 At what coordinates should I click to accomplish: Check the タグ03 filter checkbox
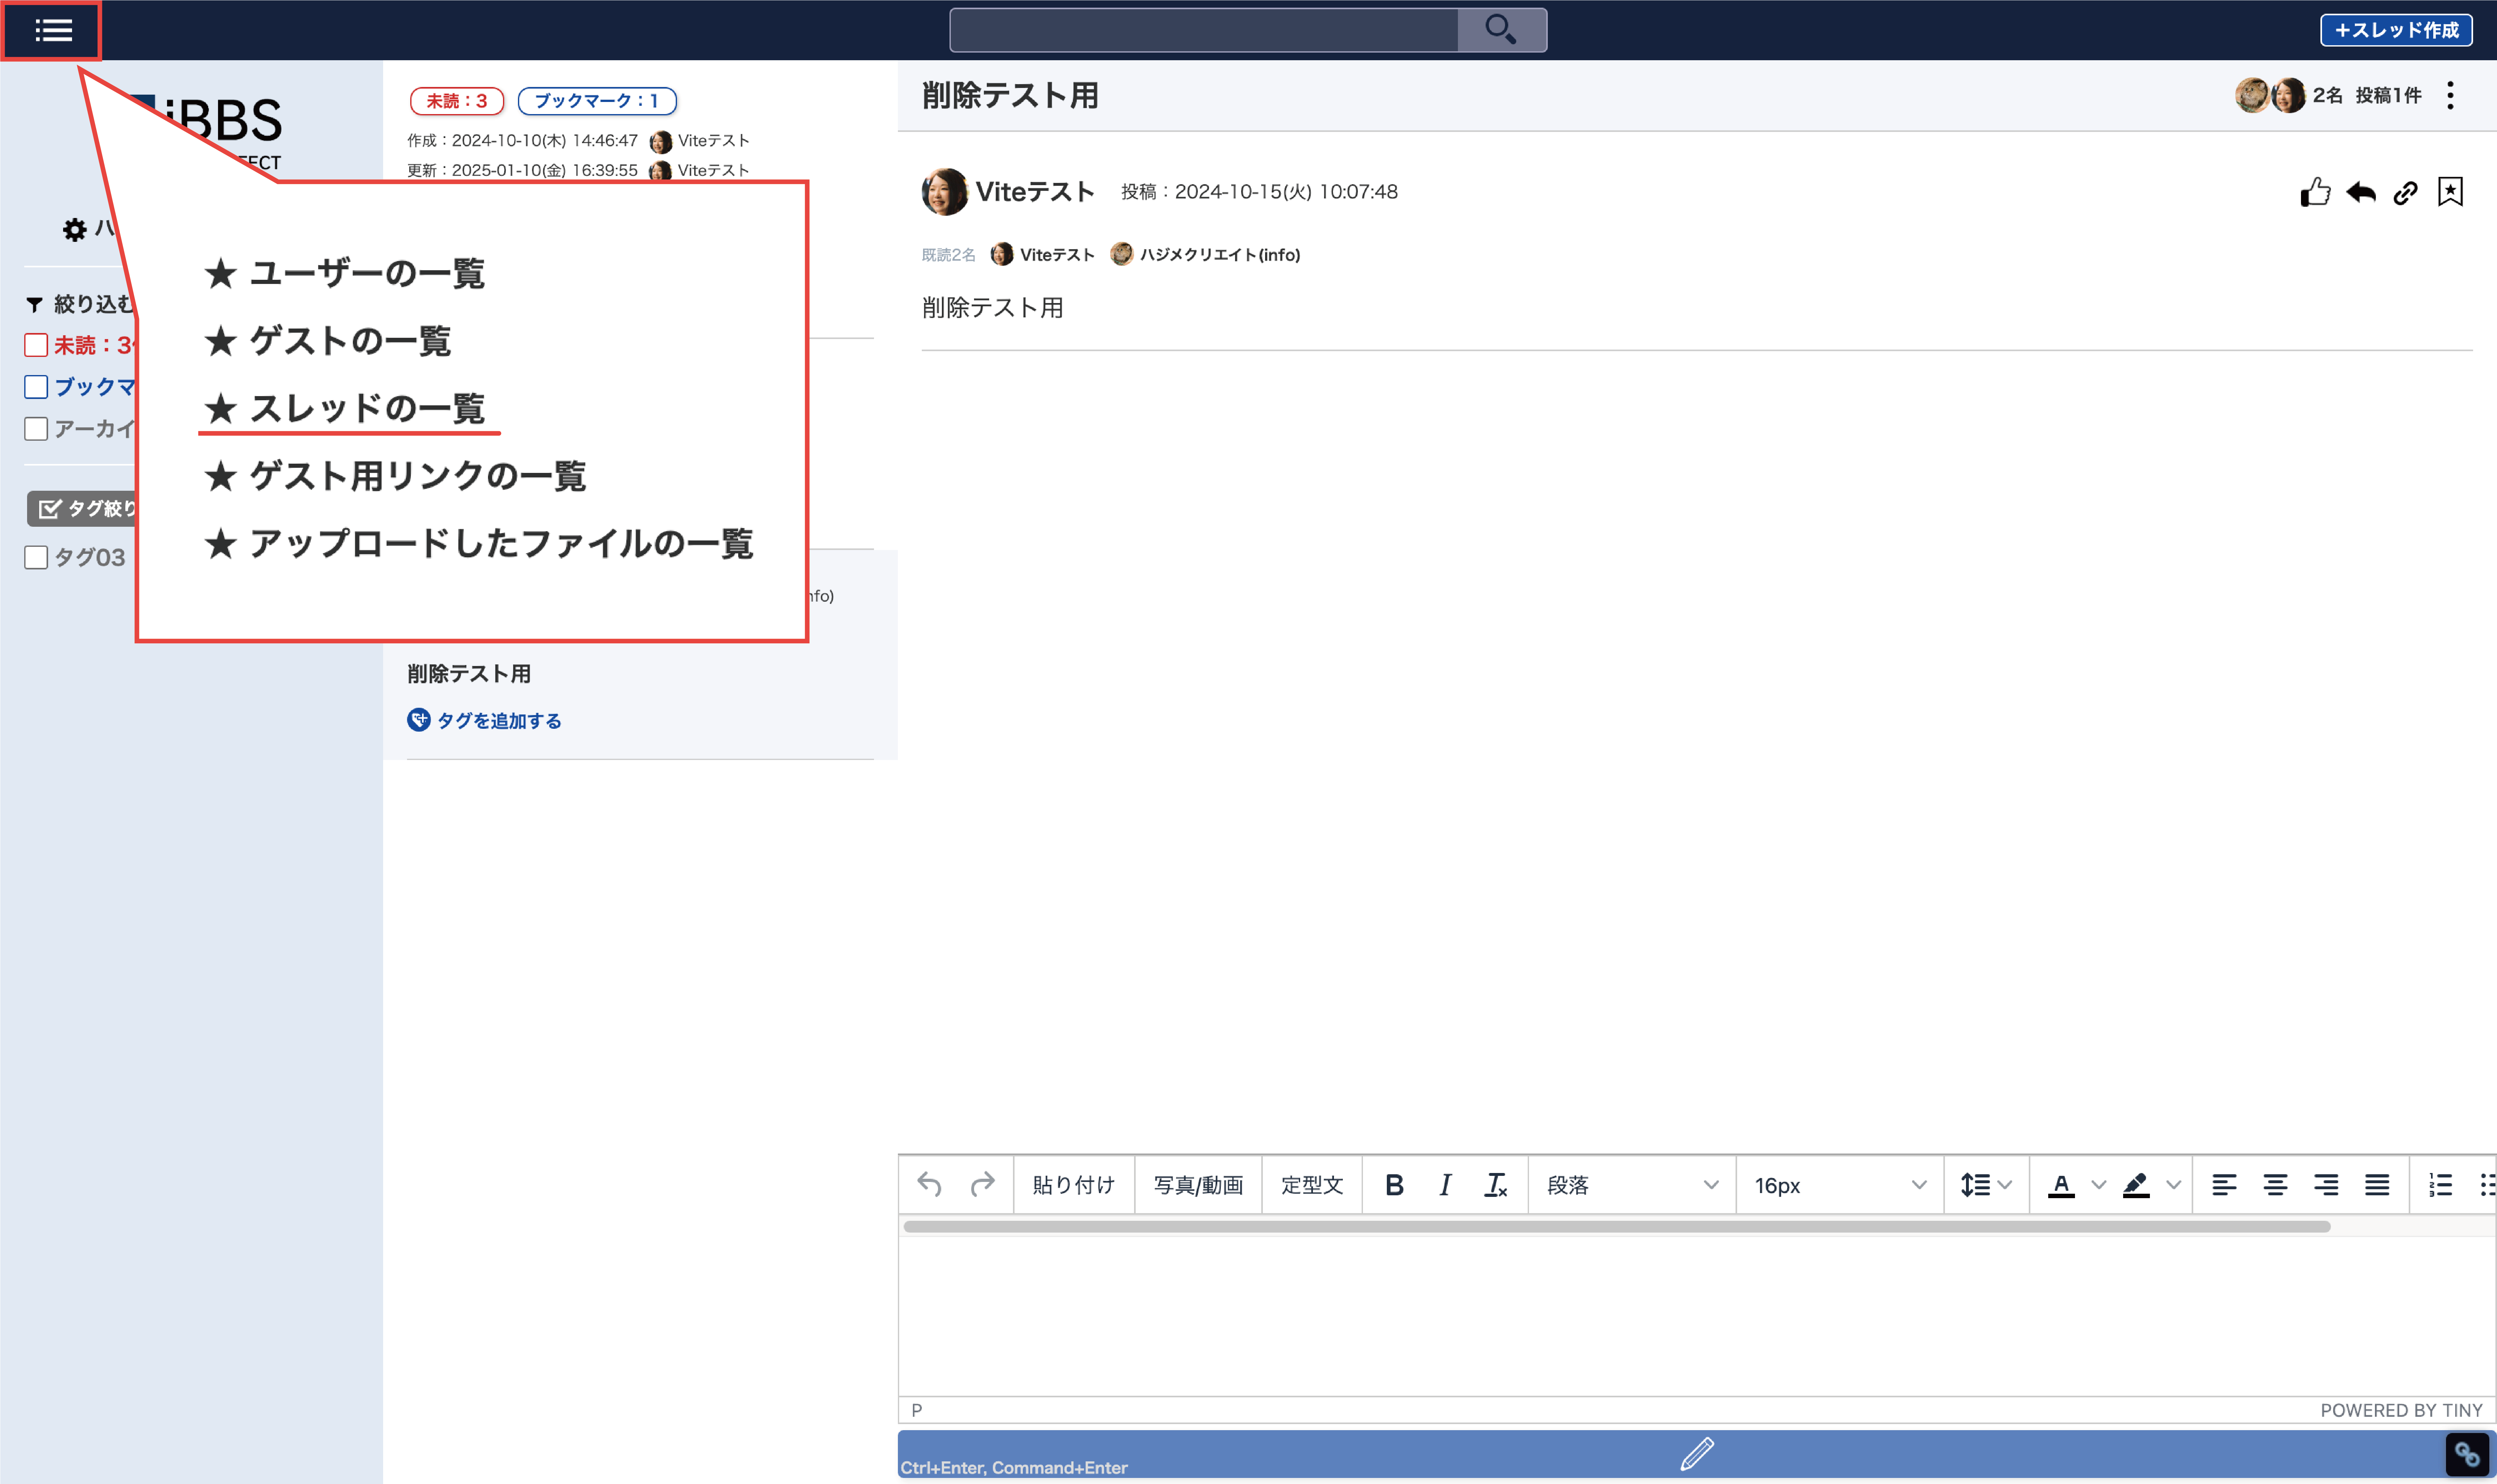tap(36, 557)
